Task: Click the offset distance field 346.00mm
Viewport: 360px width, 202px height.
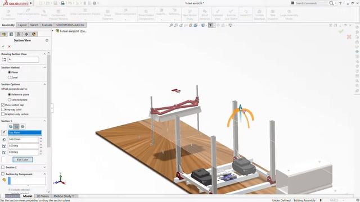Action: pyautogui.click(x=24, y=139)
